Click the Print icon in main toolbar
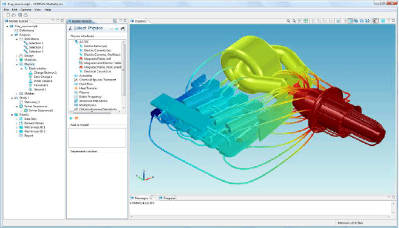 (25, 15)
